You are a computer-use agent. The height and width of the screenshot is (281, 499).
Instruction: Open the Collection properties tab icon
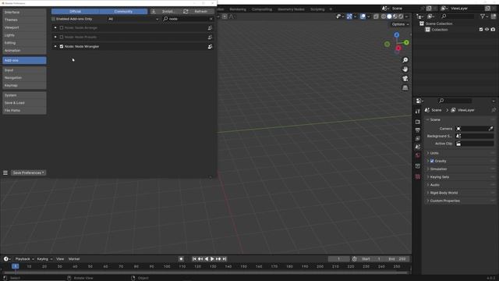[418, 166]
